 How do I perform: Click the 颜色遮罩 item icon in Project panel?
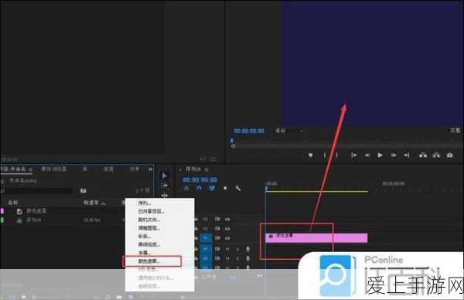coord(19,212)
